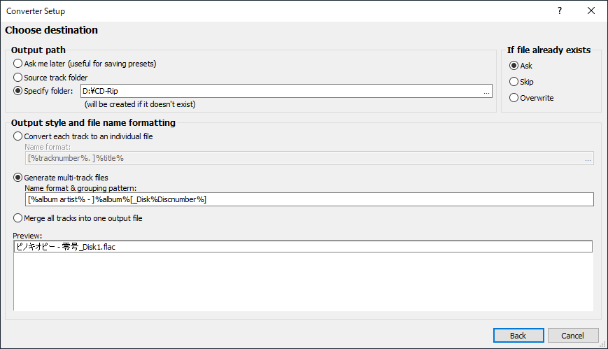Click the D:¥CD-Rip folder path field

[x=280, y=91]
